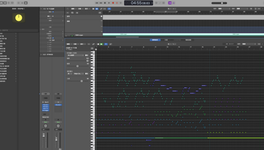Toggle the metronome button
The height and width of the screenshot is (150, 264).
(174, 3)
